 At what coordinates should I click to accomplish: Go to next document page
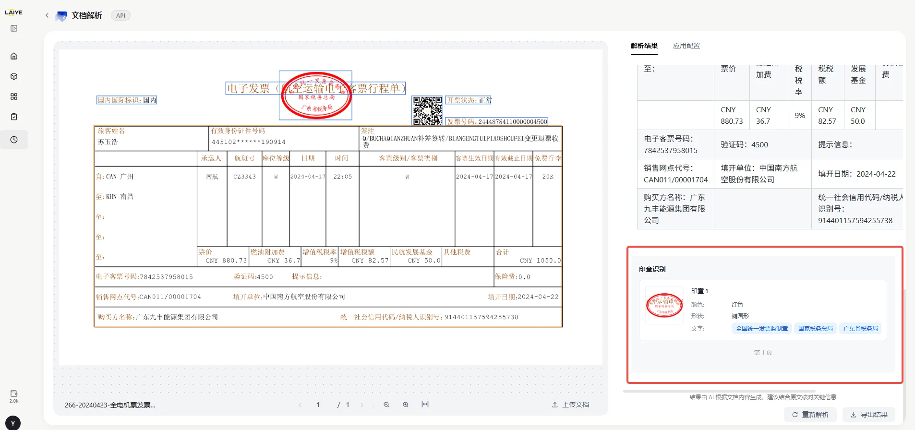coord(362,405)
